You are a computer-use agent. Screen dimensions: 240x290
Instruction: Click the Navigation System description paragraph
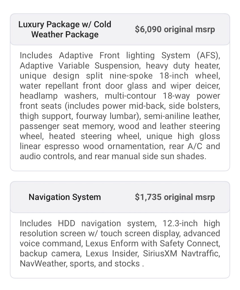(x=120, y=244)
